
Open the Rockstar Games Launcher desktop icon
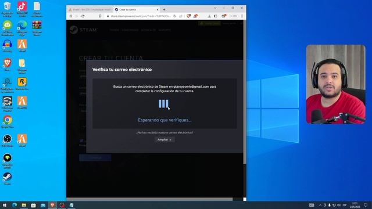pos(22,84)
